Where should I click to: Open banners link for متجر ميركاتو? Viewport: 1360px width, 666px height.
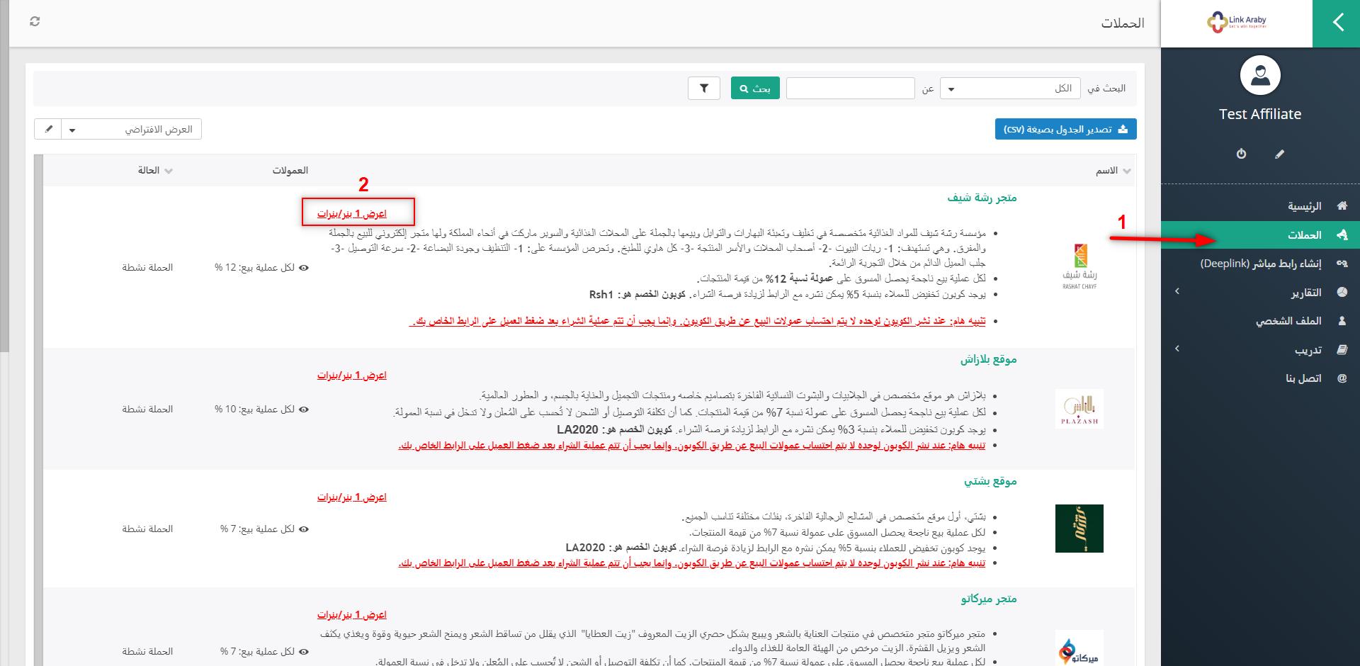click(352, 615)
